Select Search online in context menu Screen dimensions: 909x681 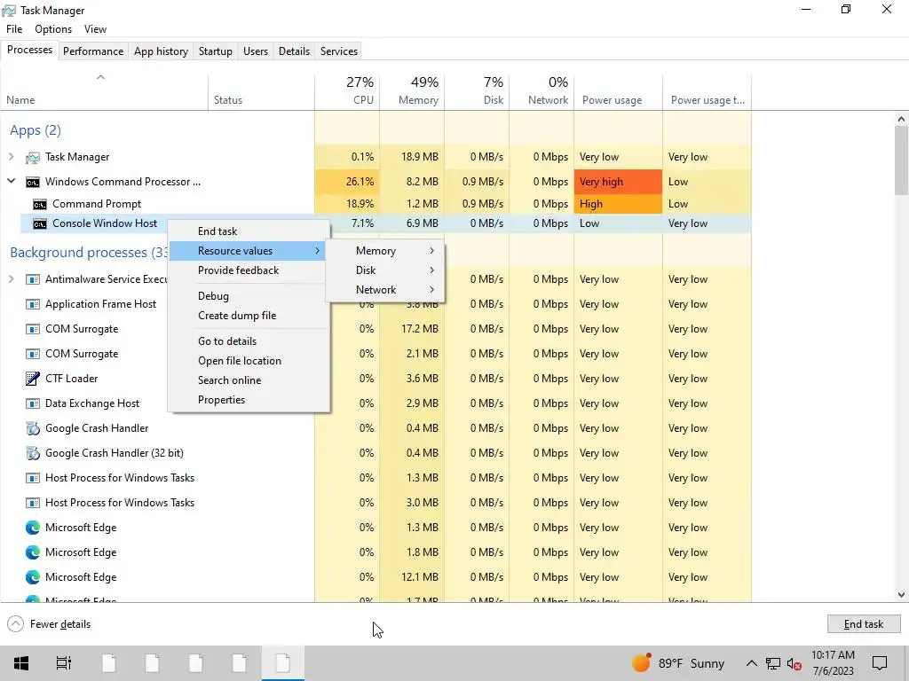248,380
